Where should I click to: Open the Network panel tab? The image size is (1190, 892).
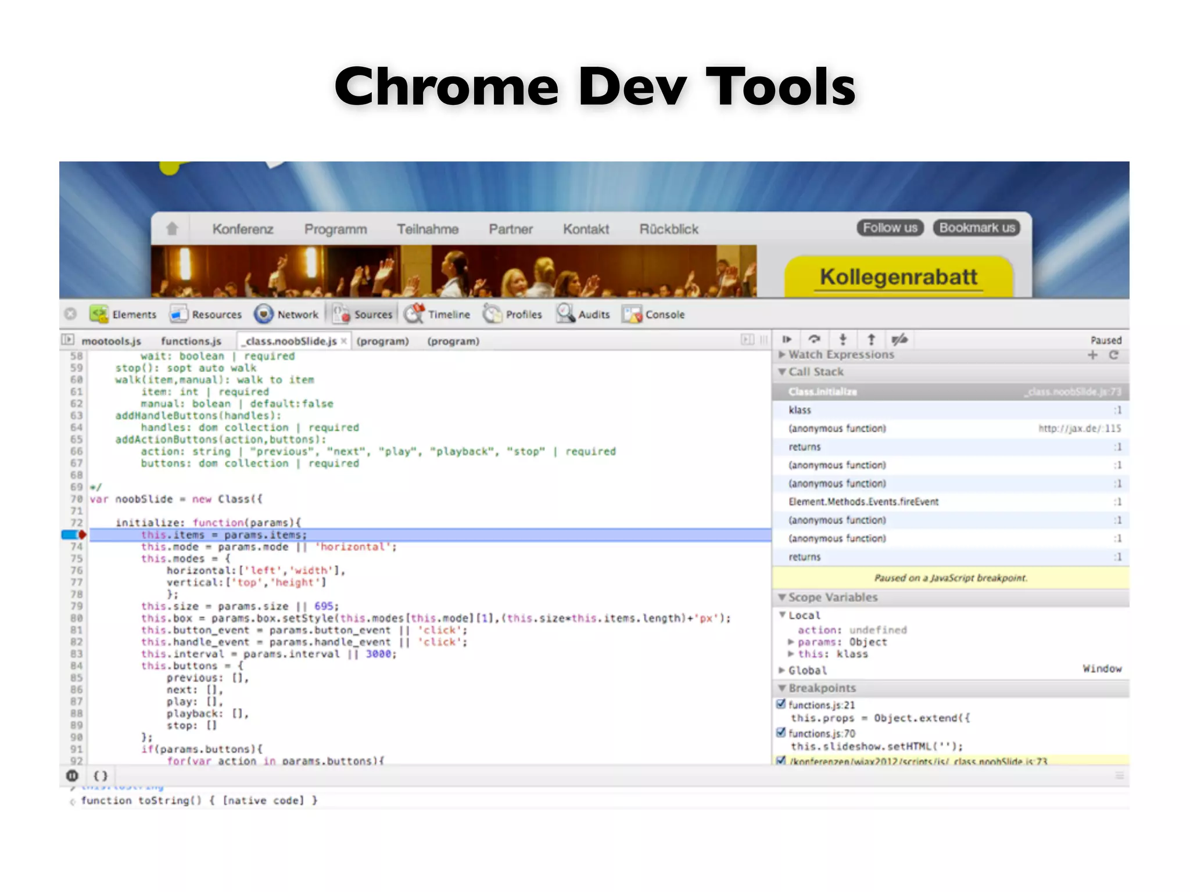coord(286,314)
